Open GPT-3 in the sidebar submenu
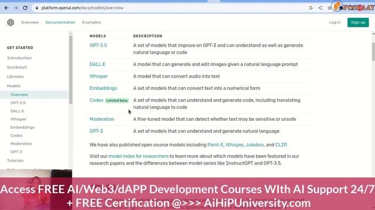 16,152
